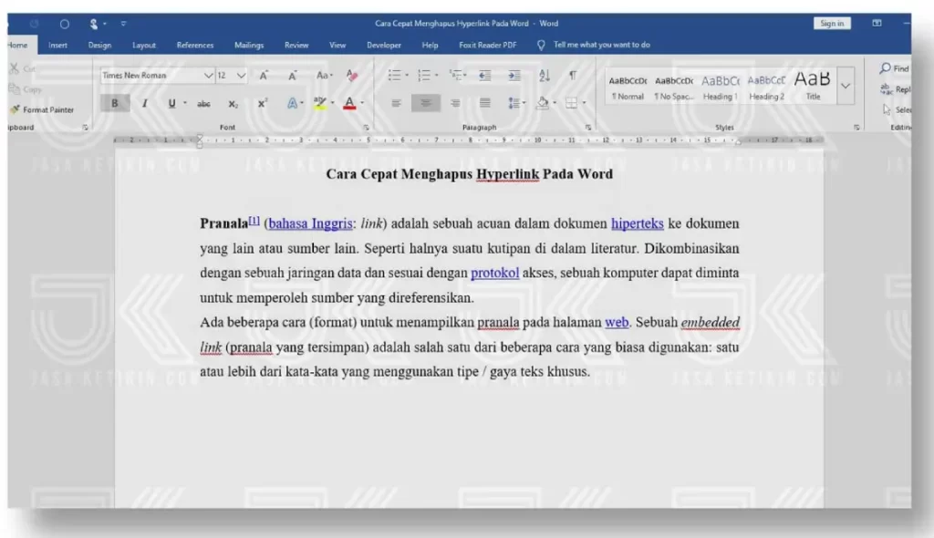
Task: Apply the text highlight color pen
Action: pyautogui.click(x=320, y=104)
